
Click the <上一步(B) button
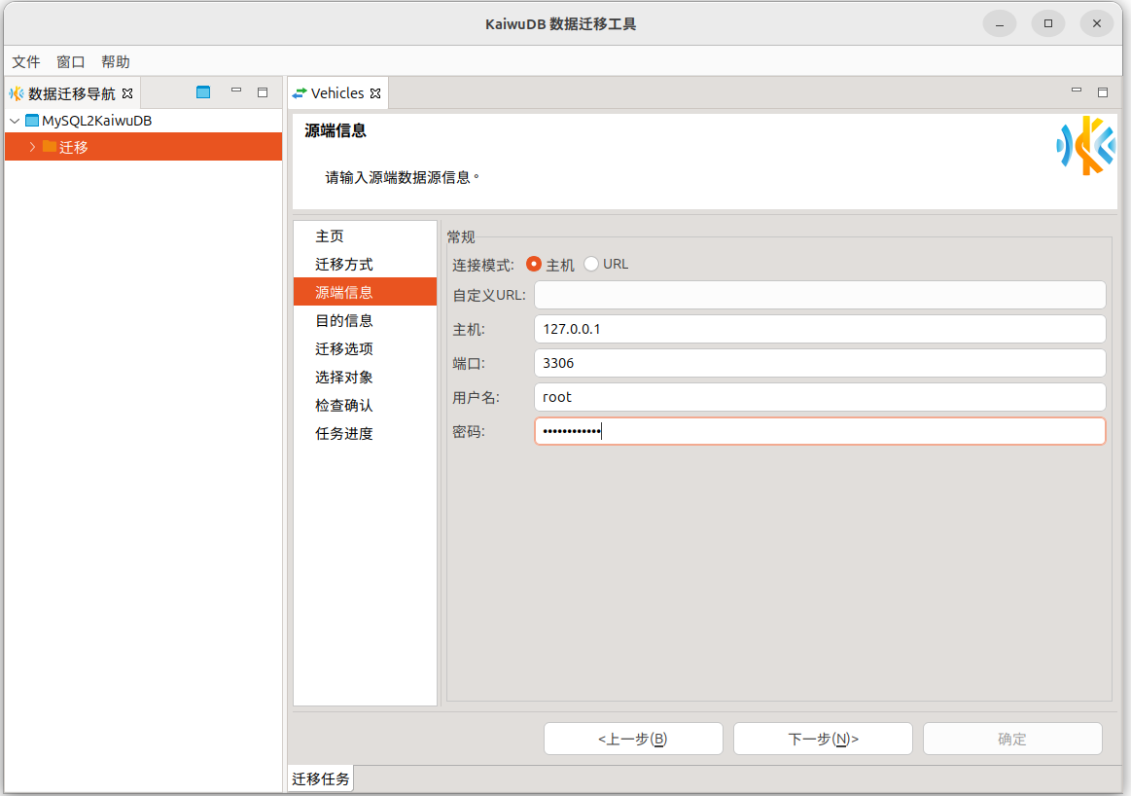633,739
